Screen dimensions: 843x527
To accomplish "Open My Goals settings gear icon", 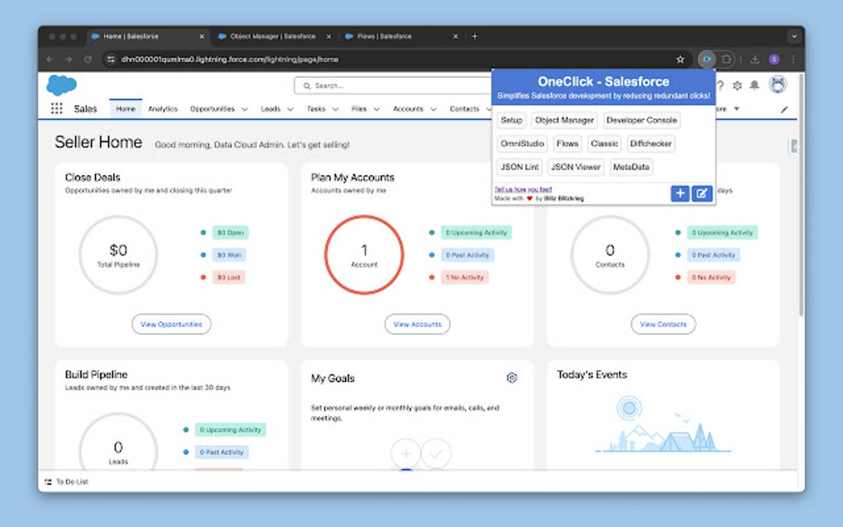I will tap(512, 378).
